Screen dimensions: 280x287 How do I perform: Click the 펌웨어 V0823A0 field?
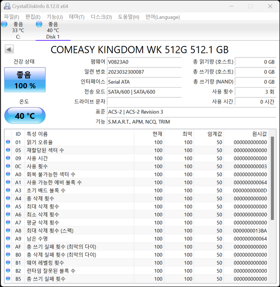pyautogui.click(x=144, y=62)
